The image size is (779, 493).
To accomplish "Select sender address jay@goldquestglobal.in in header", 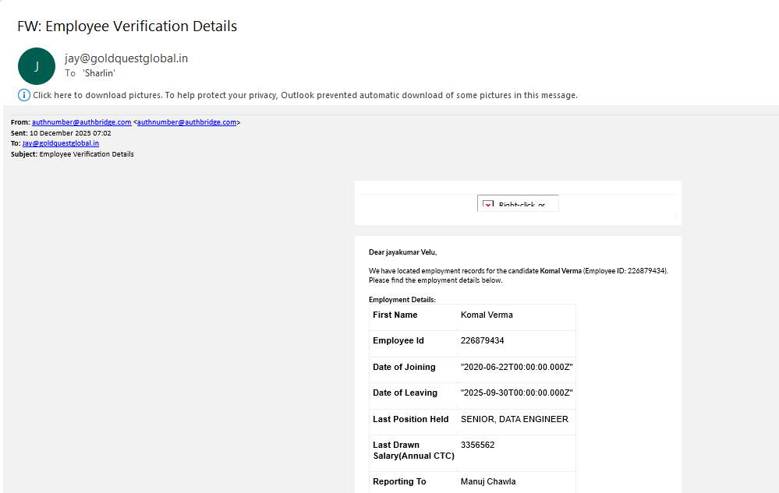I will [126, 58].
